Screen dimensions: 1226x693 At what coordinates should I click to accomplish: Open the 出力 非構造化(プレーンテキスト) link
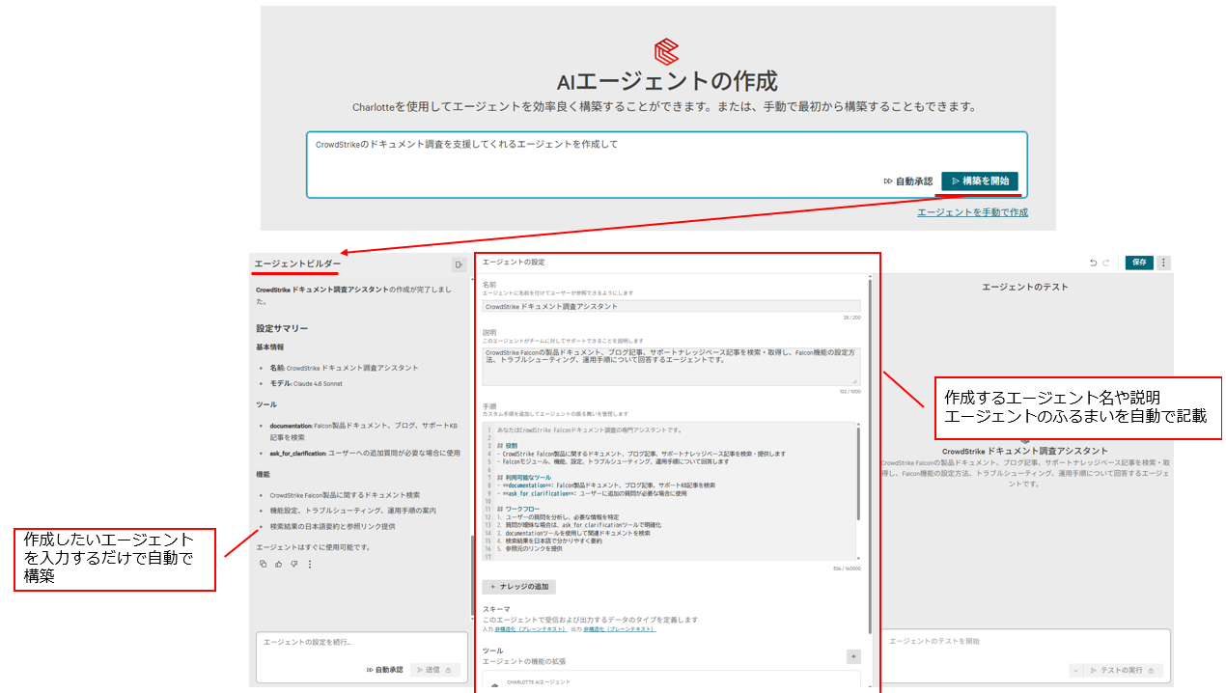pyautogui.click(x=618, y=629)
